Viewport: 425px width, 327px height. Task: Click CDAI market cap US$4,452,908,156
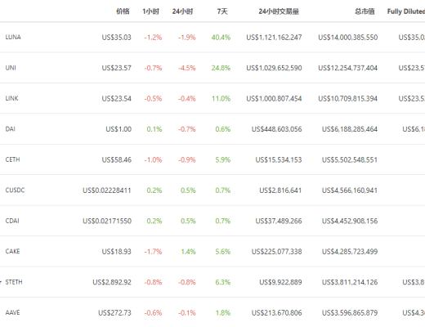(x=350, y=221)
